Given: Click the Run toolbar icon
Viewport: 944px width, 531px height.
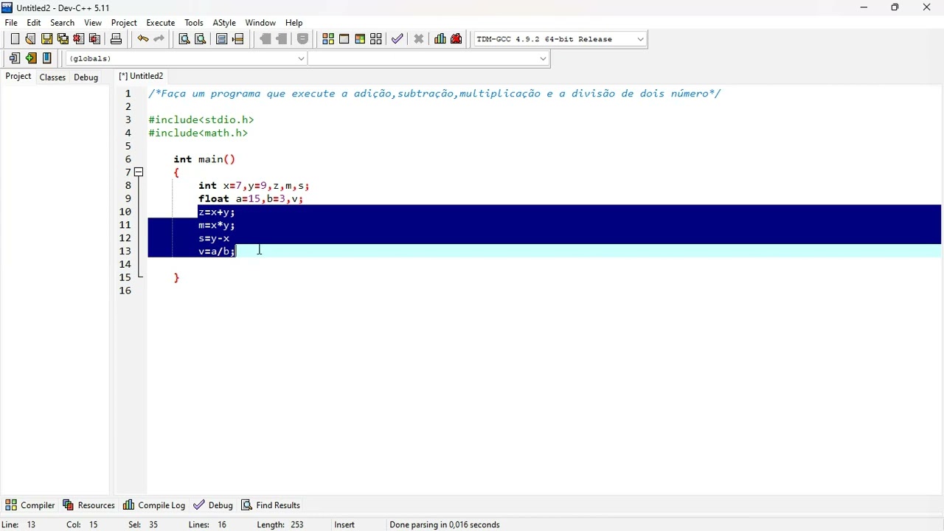Looking at the screenshot, I should (344, 39).
